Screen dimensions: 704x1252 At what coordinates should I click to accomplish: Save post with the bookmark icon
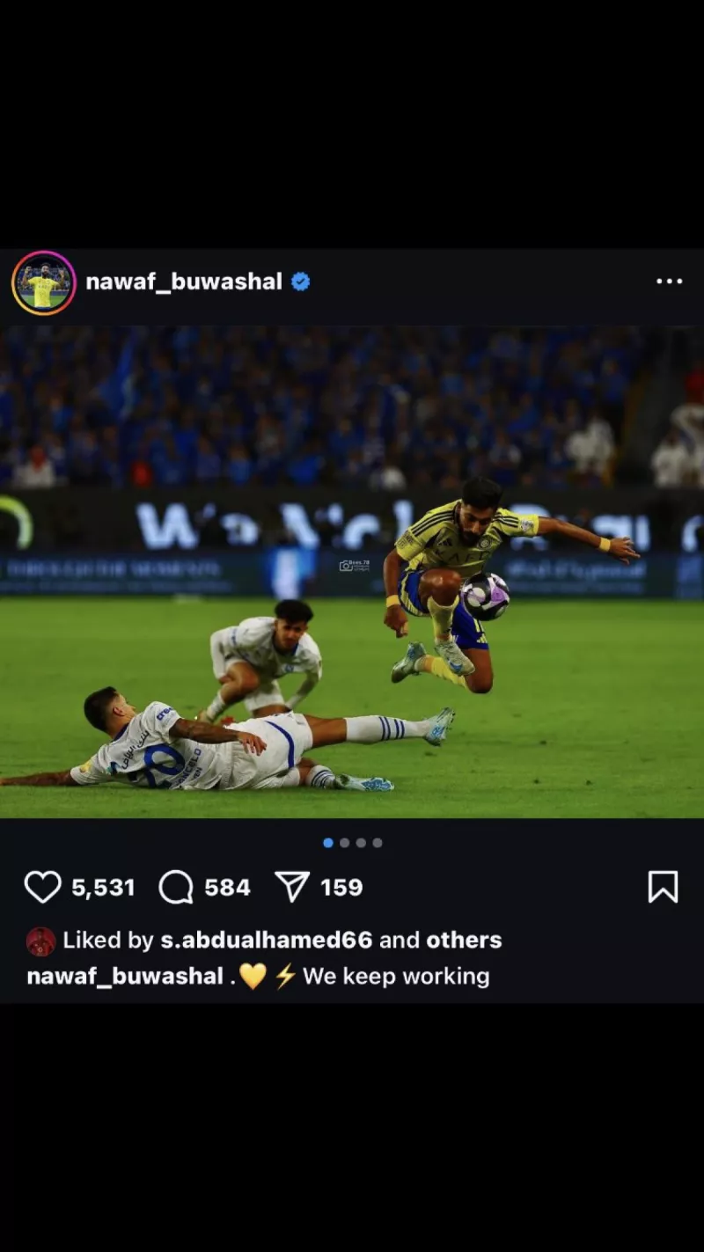(x=664, y=887)
